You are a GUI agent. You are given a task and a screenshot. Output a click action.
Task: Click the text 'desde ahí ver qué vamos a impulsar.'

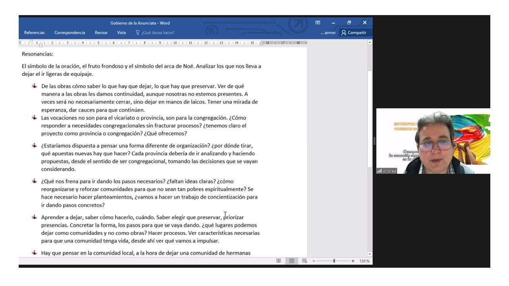pyautogui.click(x=175, y=241)
